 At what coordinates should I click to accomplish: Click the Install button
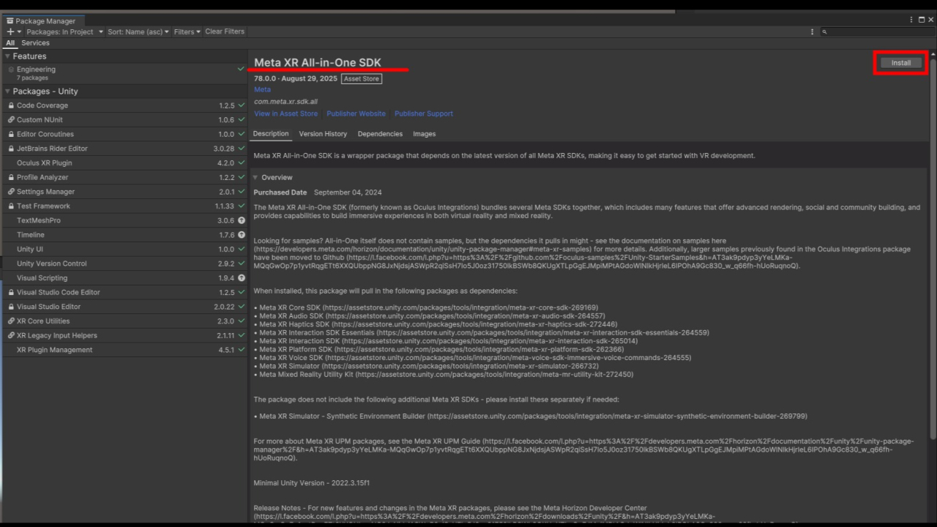[x=900, y=63]
